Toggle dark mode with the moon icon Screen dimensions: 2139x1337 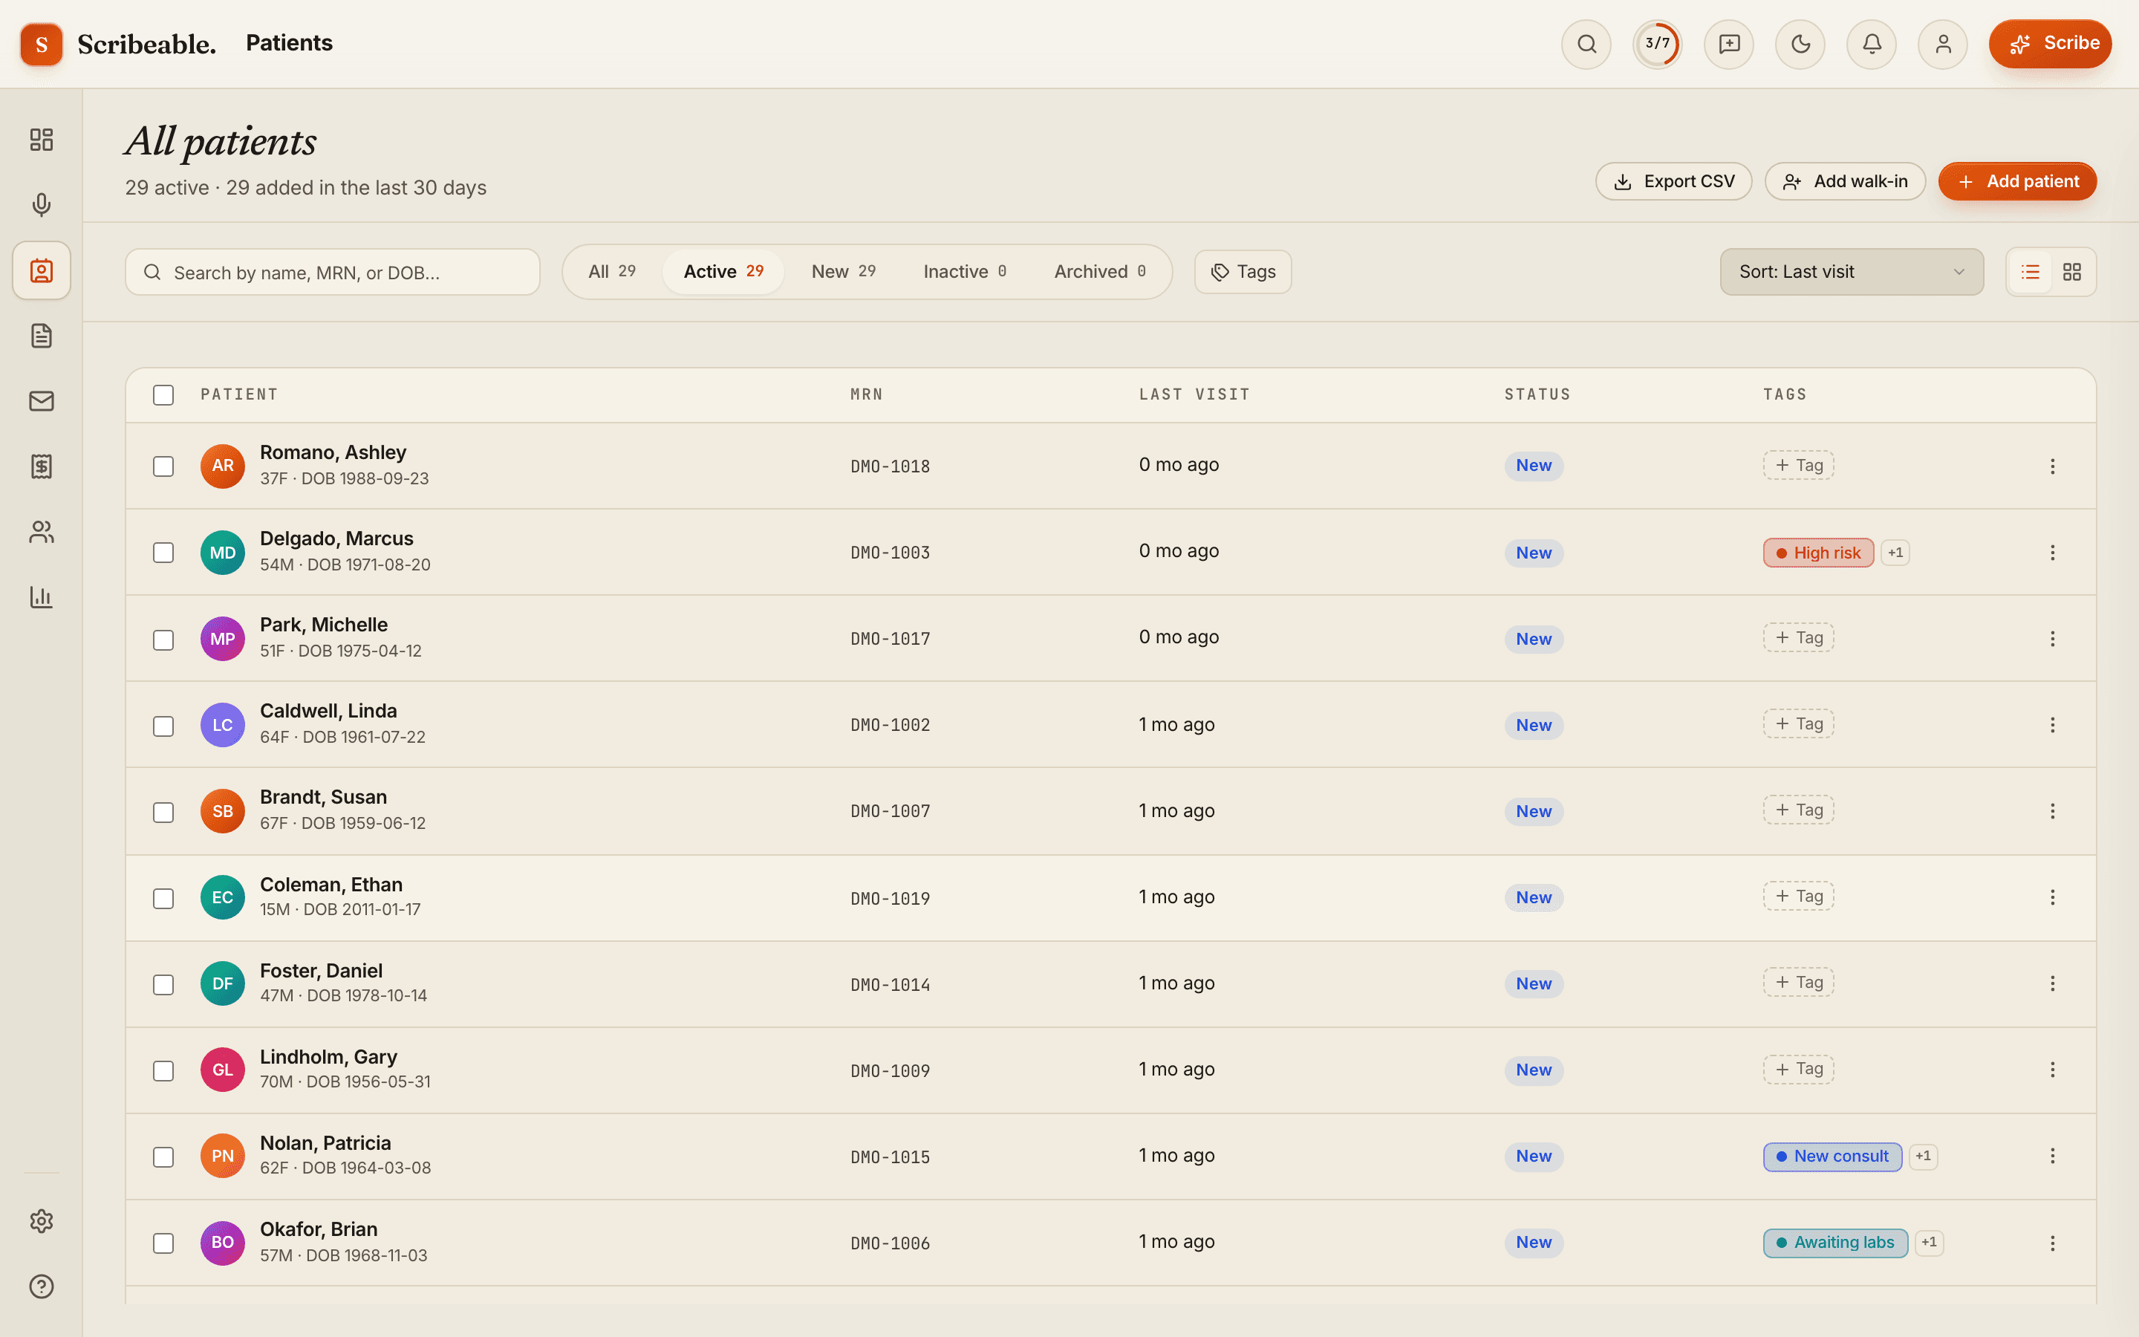coord(1800,45)
